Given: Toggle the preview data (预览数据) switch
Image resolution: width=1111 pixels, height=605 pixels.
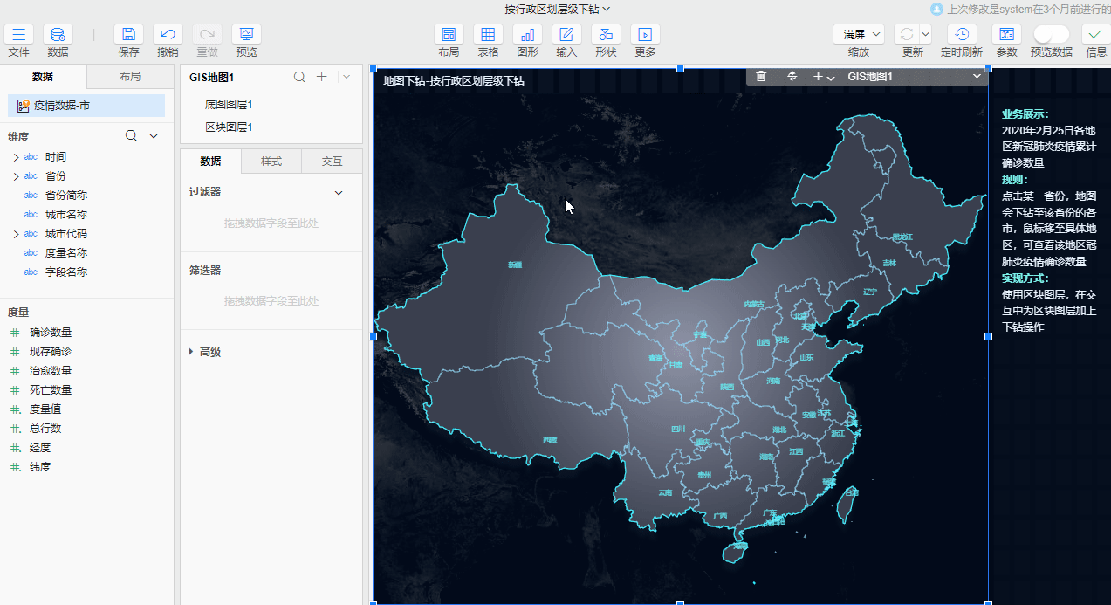Looking at the screenshot, I should click(1051, 34).
